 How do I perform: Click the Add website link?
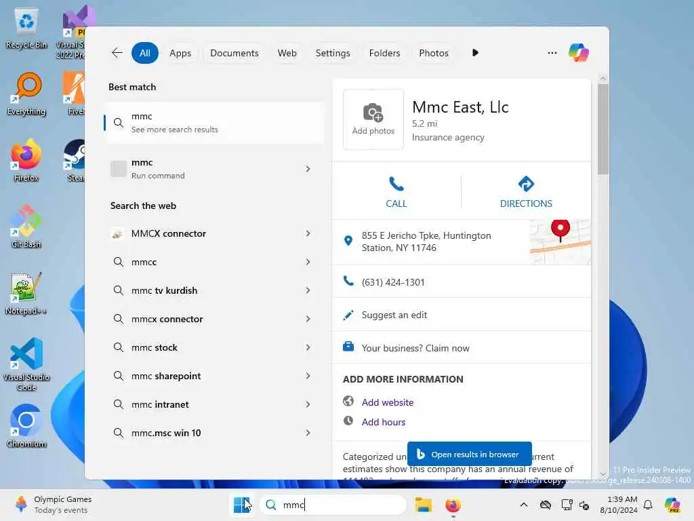(388, 402)
